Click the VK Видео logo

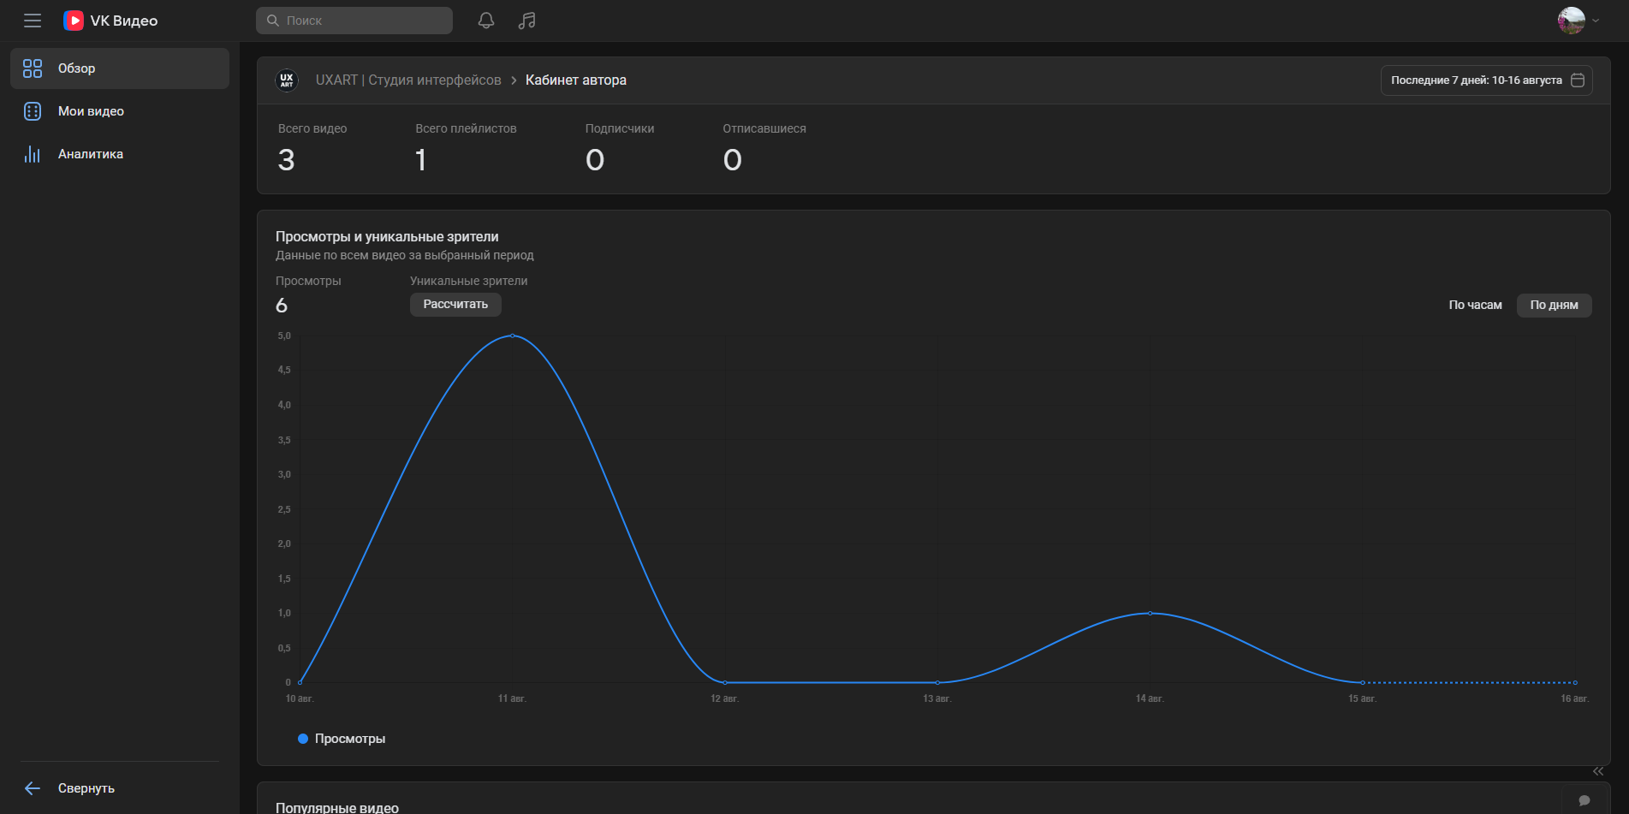click(110, 21)
